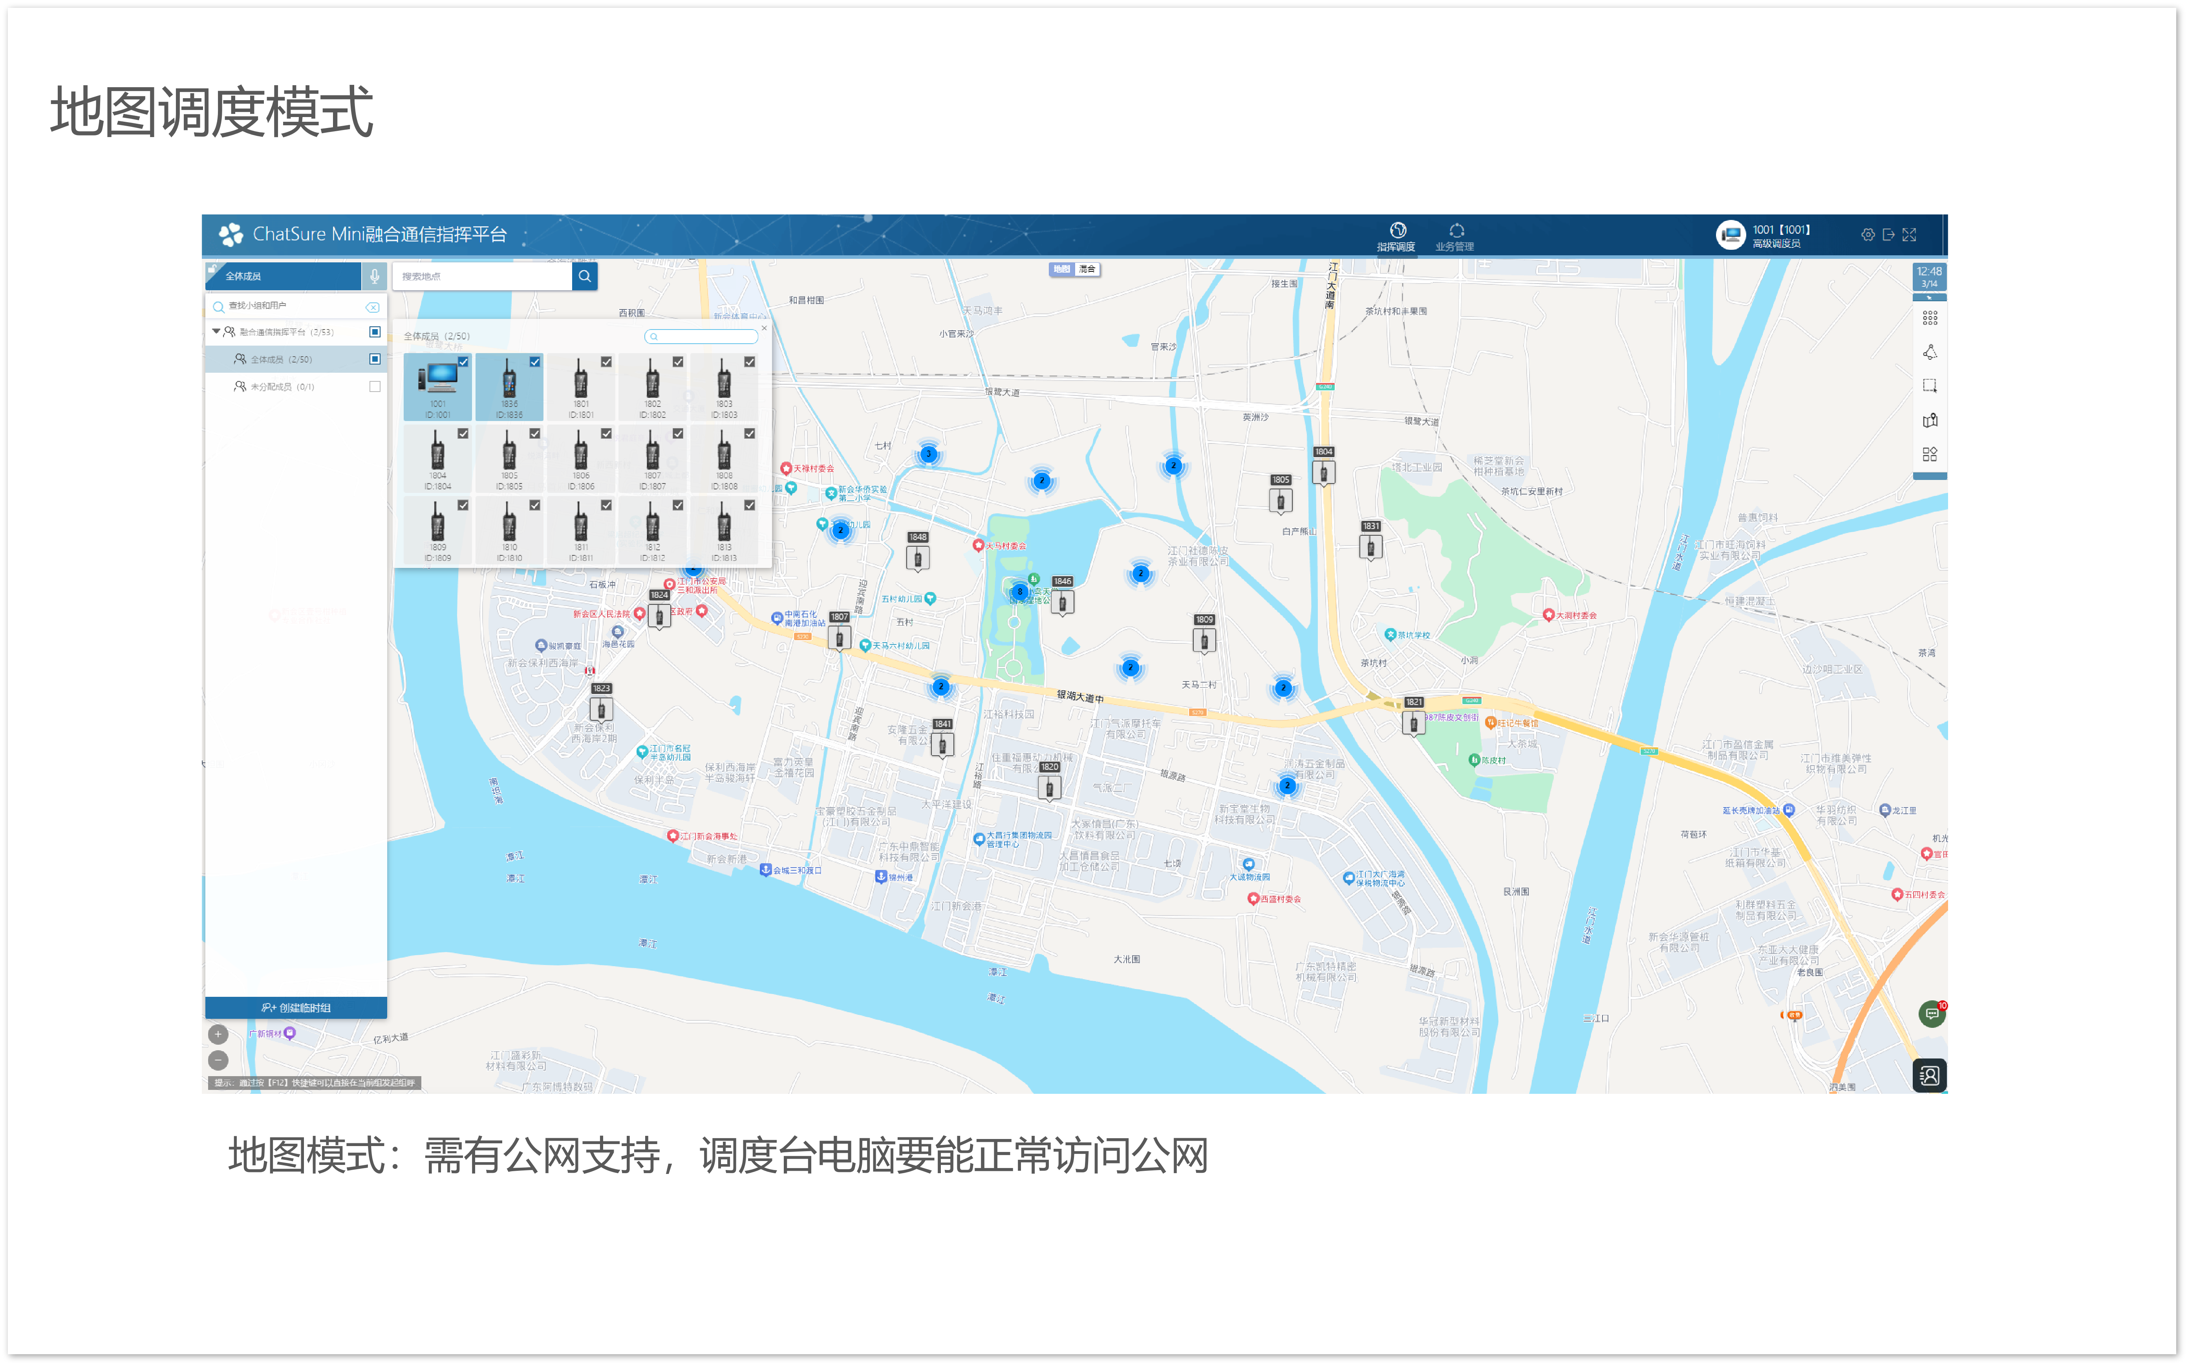Open the nine-dot grid tool
The image size is (2188, 1366).
click(1930, 318)
